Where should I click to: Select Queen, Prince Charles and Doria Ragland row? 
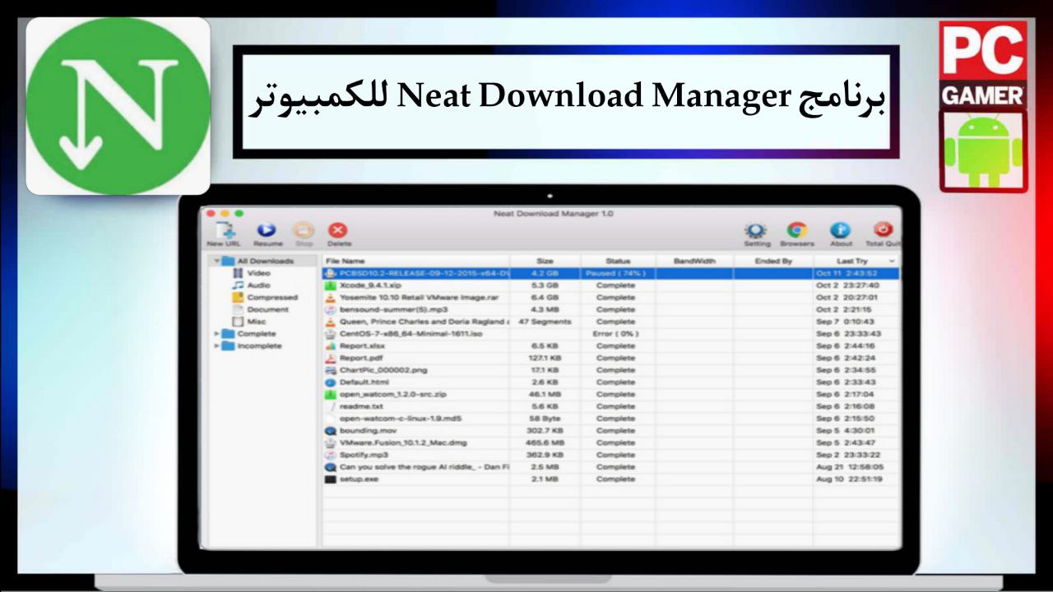coord(610,321)
